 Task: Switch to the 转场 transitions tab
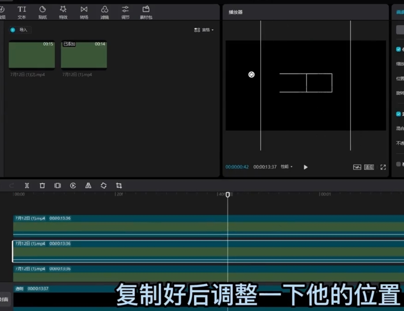point(84,12)
